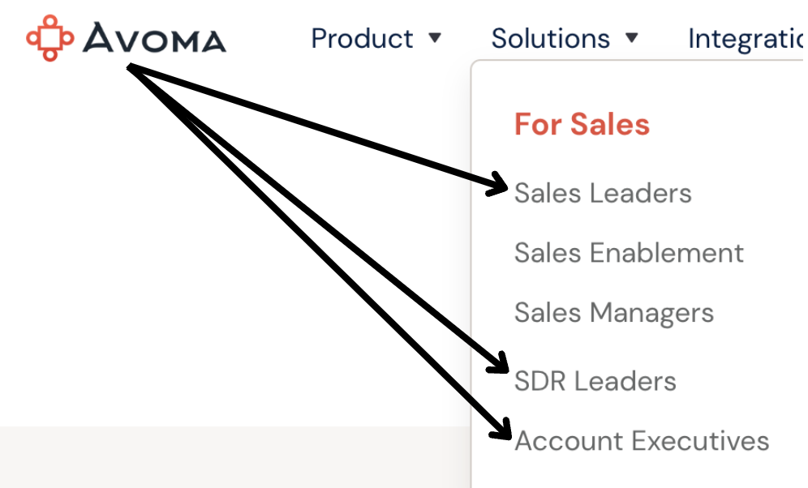Open the Solutions menu
Viewport: 808px width, 488px height.
coord(551,38)
